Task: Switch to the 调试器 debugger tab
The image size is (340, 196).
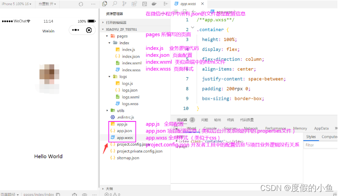Action: tap(182, 120)
